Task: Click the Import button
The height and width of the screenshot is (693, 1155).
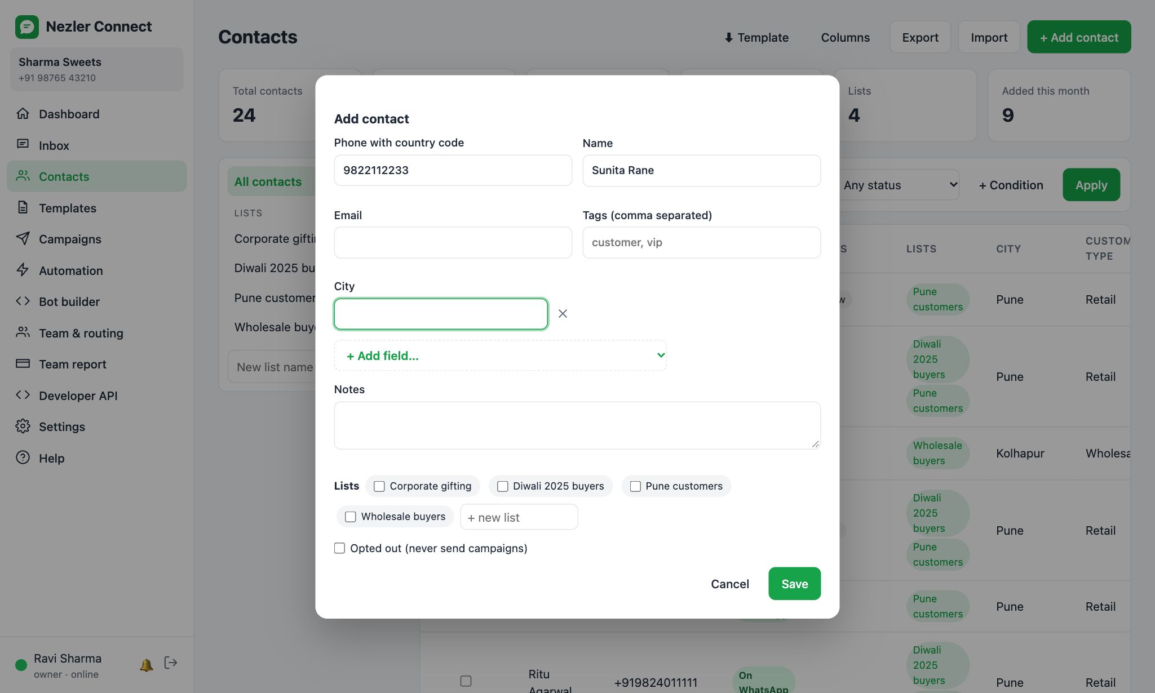Action: [989, 37]
